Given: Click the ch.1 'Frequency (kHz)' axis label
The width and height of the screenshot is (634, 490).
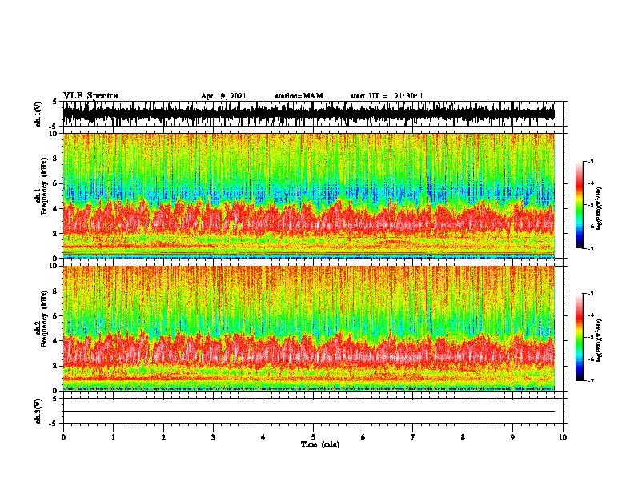Looking at the screenshot, I should (44, 186).
